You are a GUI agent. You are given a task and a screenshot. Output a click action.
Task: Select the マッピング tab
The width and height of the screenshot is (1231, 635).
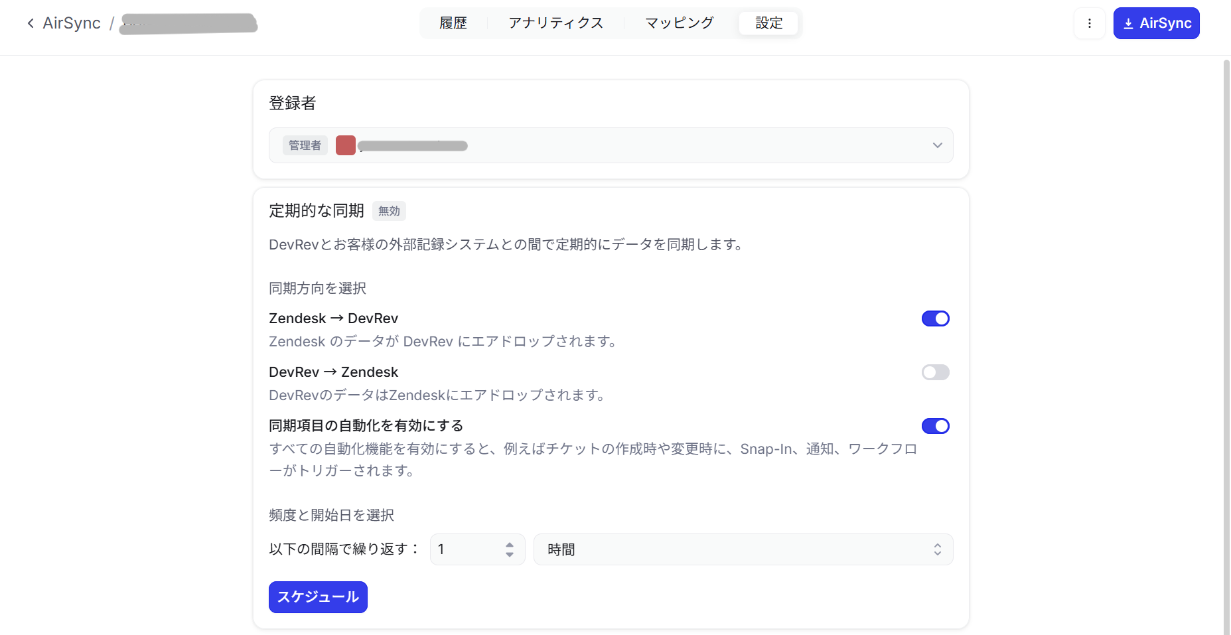(x=678, y=23)
